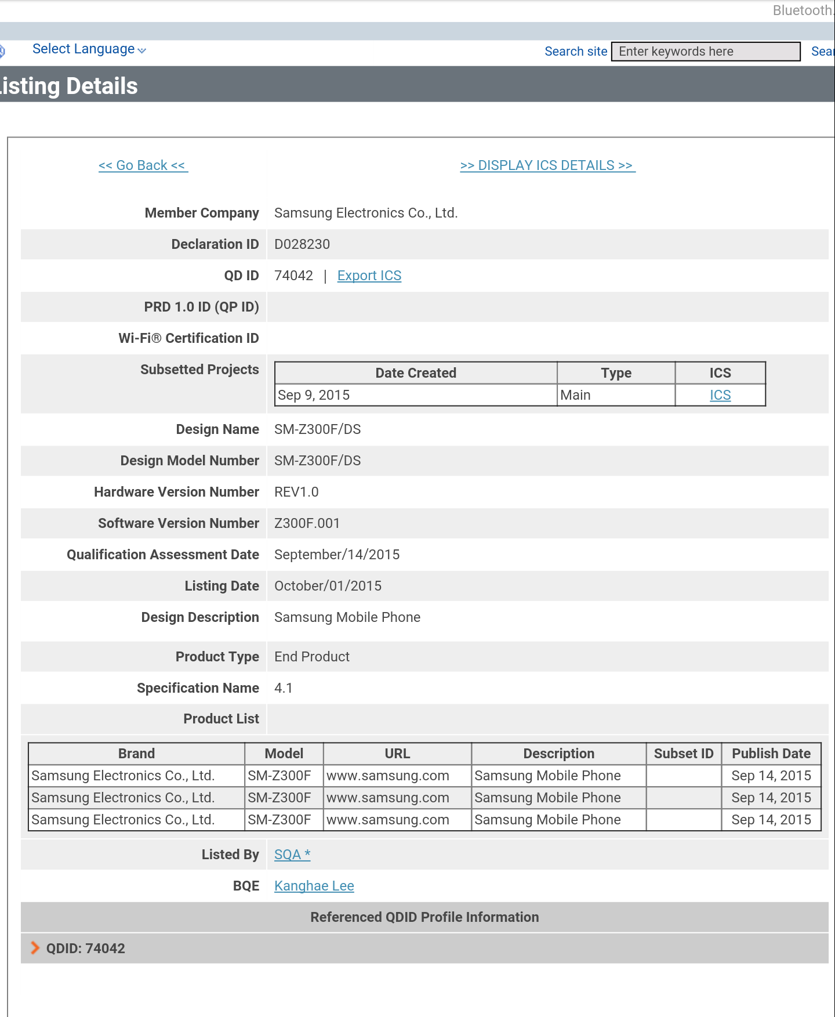Click the 'SQA *' Listed By link
This screenshot has height=1017, width=835.
pos(292,855)
